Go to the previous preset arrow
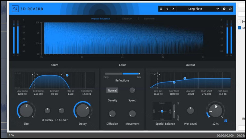The image size is (246, 139). 167,9
